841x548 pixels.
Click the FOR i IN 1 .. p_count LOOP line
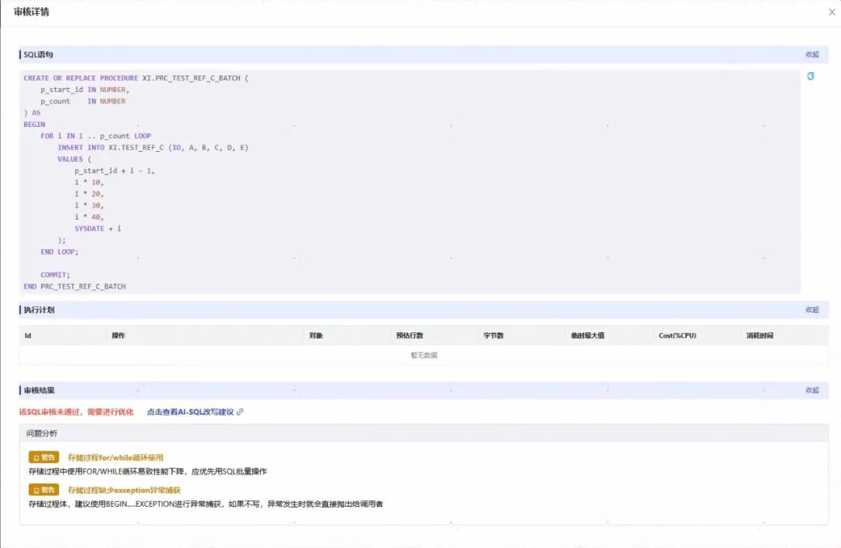pyautogui.click(x=96, y=136)
